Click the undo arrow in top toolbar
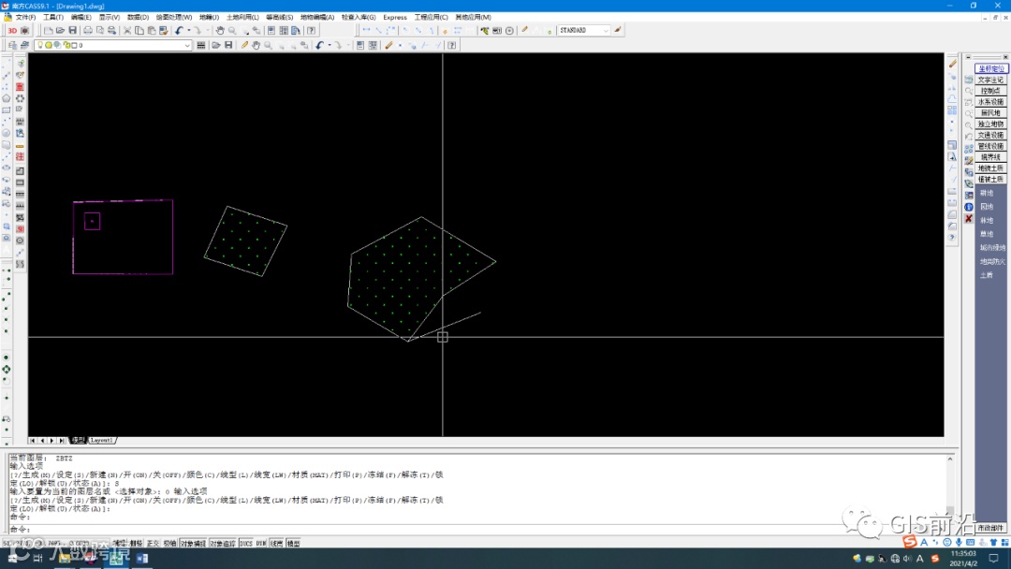Viewport: 1011px width, 569px height. coord(179,30)
